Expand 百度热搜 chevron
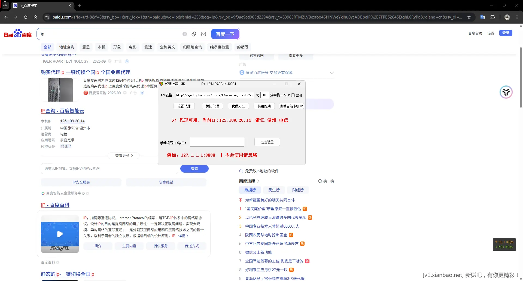Viewport: 523px width, 281px height. pos(258,181)
